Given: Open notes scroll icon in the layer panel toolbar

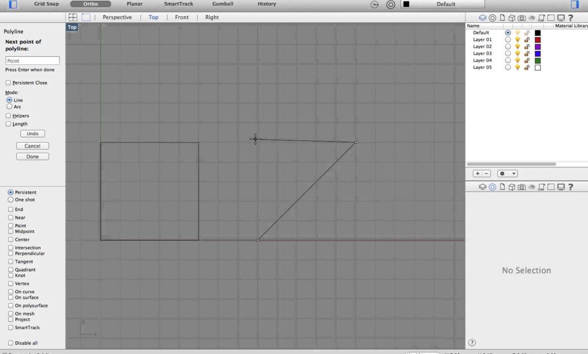Looking at the screenshot, I should point(541,18).
